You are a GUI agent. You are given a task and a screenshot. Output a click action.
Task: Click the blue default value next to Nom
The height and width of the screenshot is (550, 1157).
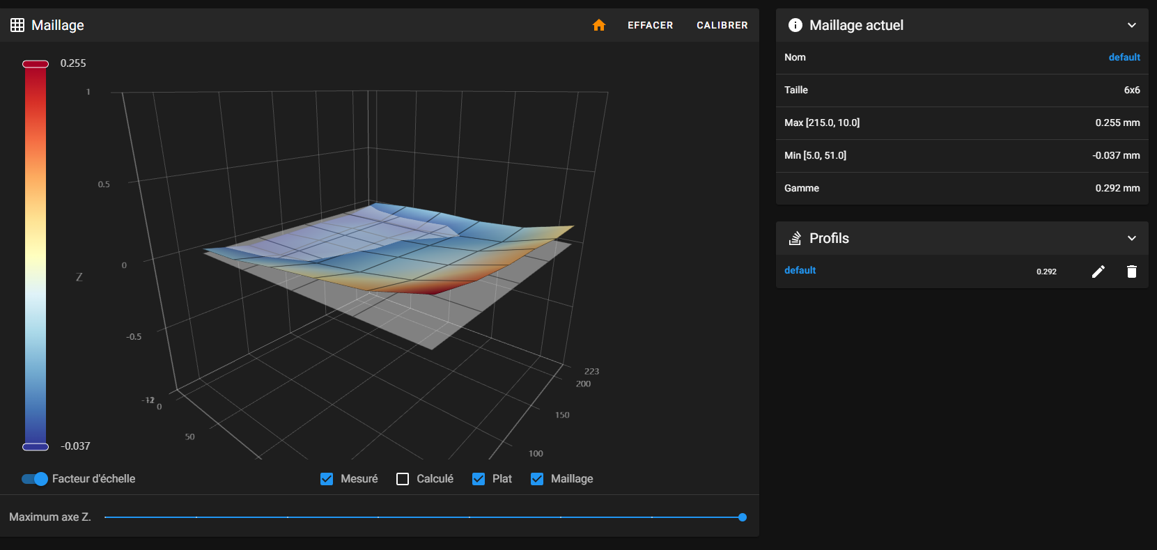pos(1124,57)
